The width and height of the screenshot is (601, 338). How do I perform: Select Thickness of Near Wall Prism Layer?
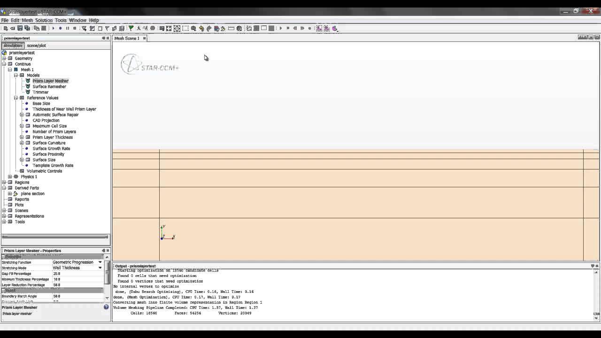64,109
